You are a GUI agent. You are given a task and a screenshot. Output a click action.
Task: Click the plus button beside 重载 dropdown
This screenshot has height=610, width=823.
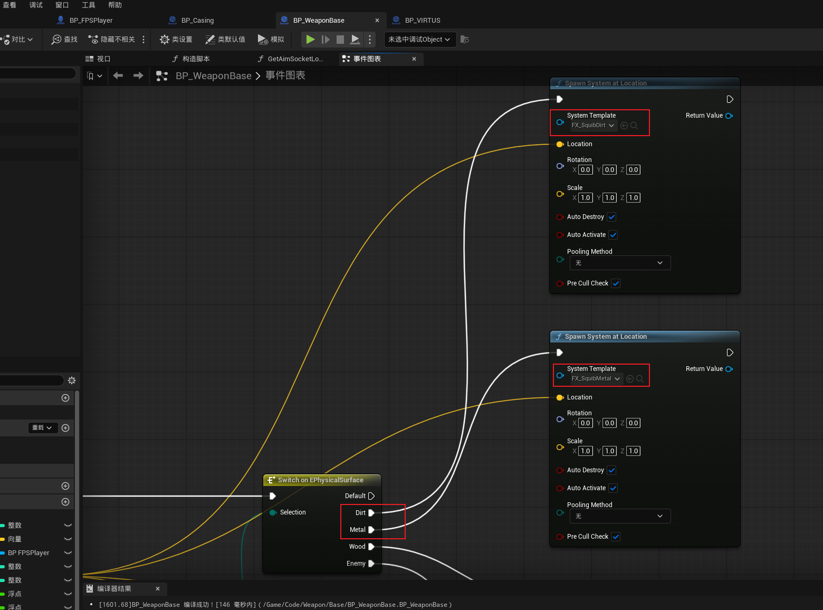pos(65,428)
